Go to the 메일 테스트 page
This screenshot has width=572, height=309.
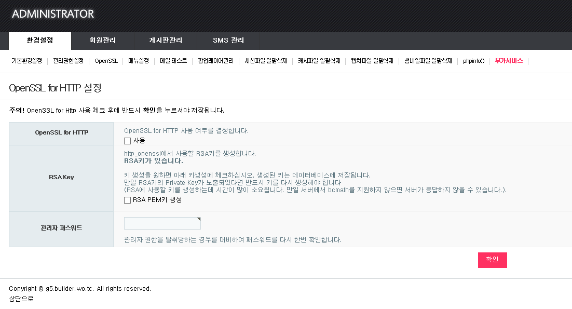pos(173,61)
